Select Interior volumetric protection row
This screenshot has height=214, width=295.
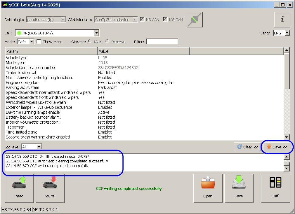tap(145, 122)
